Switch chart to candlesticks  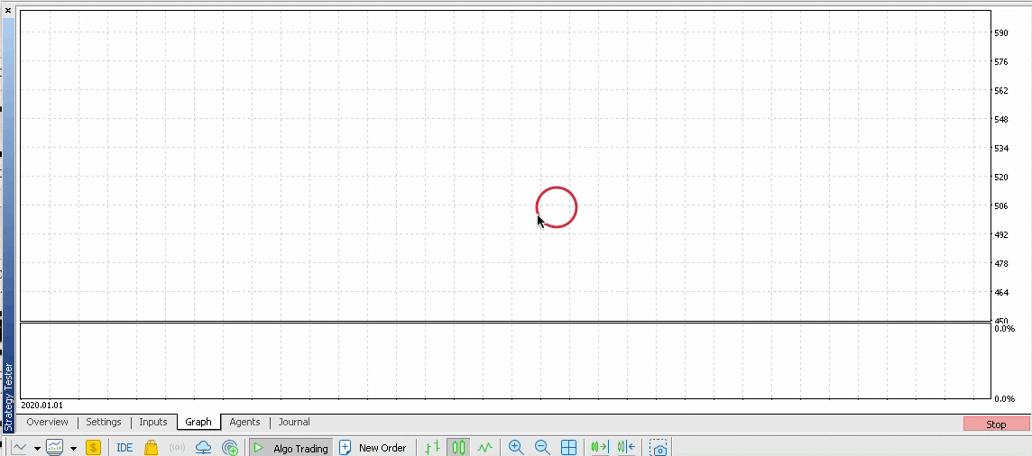coord(459,448)
